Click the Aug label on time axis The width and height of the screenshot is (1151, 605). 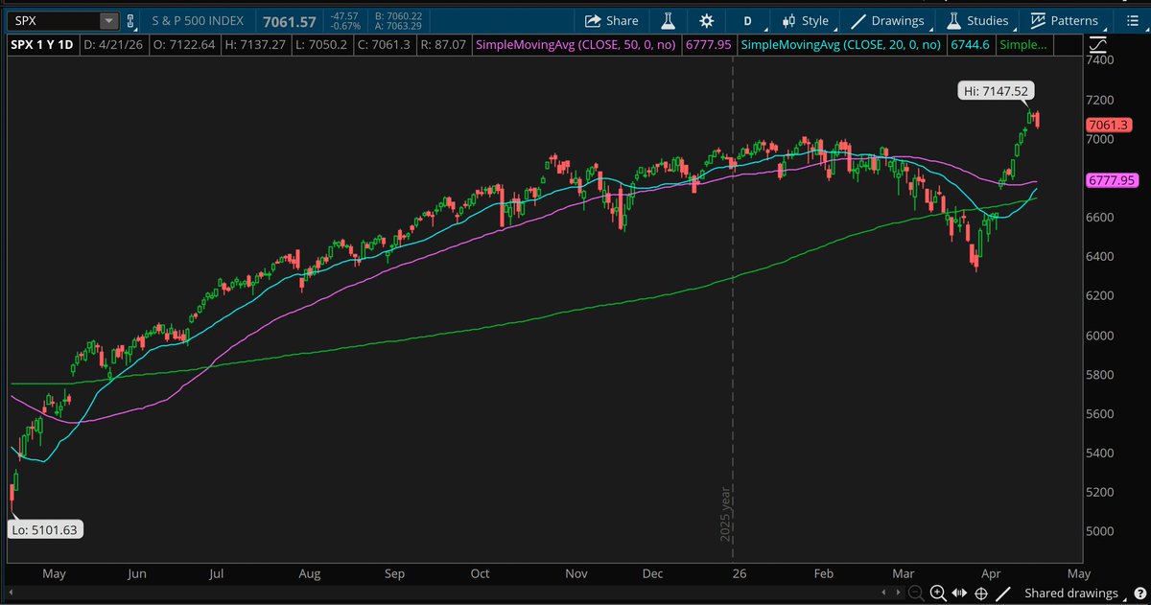(309, 573)
